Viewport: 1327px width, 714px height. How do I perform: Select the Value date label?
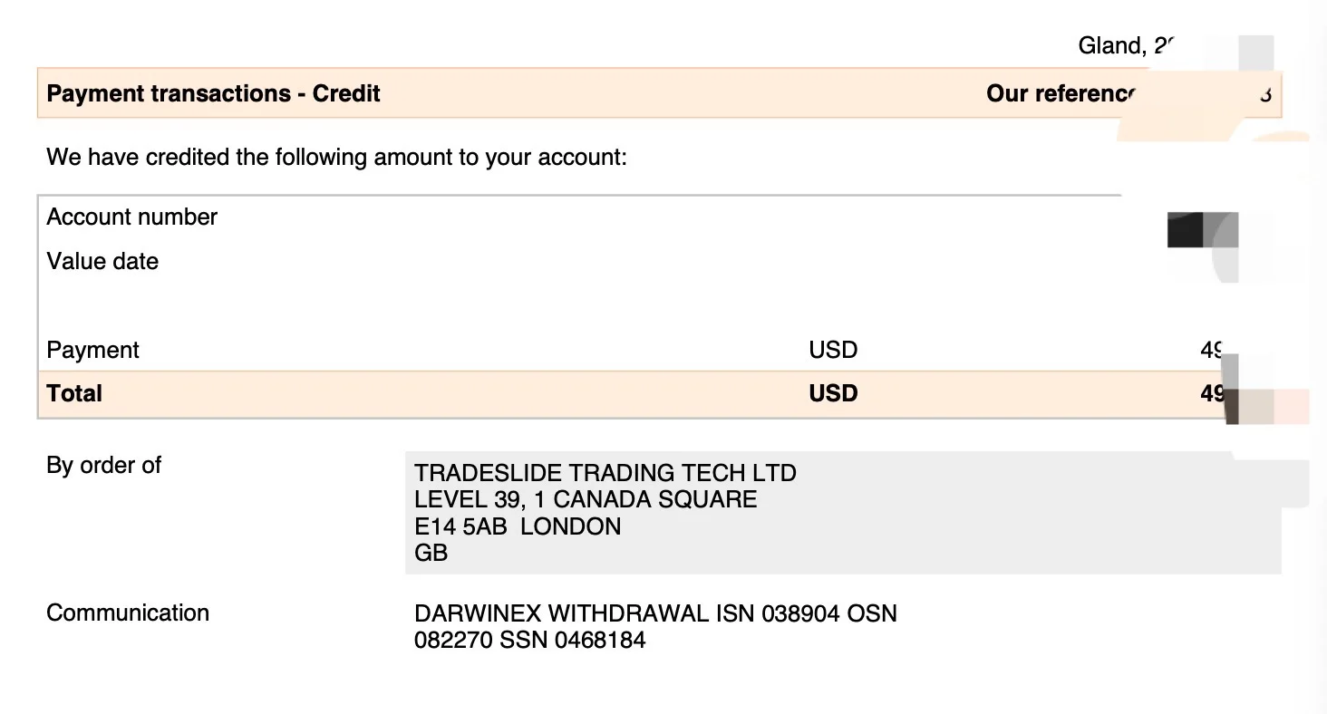click(x=102, y=262)
